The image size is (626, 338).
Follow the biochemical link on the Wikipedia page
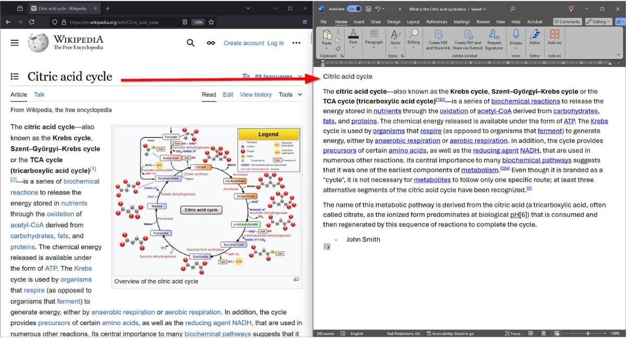click(81, 182)
